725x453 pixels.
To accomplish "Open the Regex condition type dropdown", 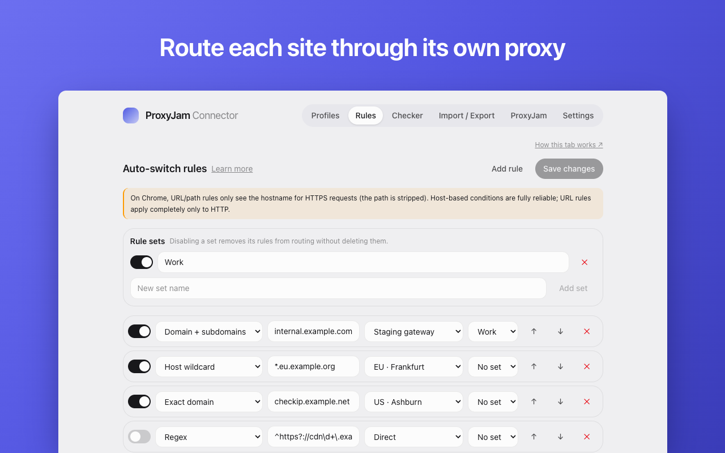I will [209, 437].
